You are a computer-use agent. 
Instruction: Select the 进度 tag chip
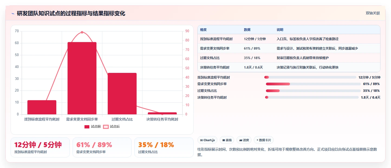(x=244, y=140)
